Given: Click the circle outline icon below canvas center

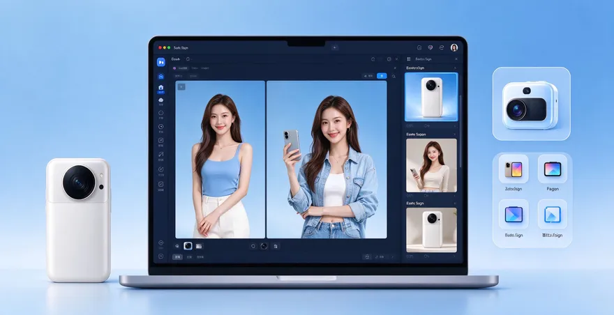Looking at the screenshot, I should coord(253,246).
